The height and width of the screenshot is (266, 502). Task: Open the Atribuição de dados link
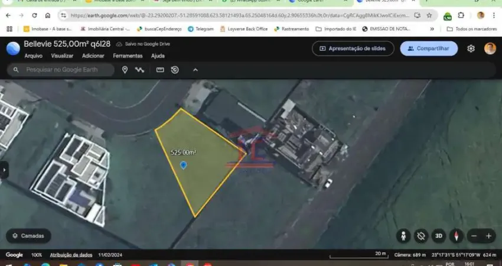coord(71,255)
